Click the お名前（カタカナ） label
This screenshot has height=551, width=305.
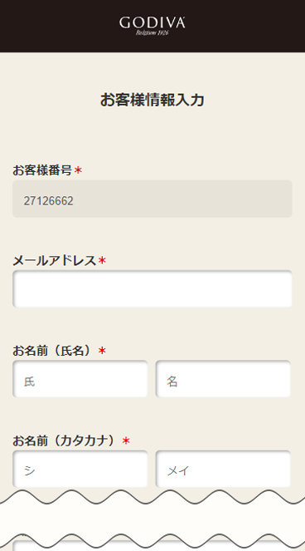click(x=66, y=440)
